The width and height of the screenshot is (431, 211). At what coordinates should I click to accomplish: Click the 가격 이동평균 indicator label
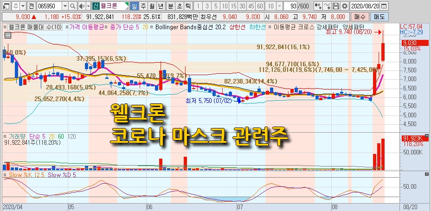point(87,27)
